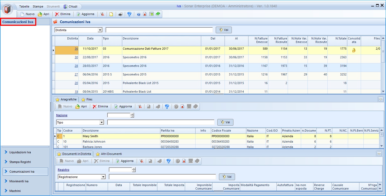
Task: Expand the Registrazione filter dropdown
Action: tap(103, 177)
